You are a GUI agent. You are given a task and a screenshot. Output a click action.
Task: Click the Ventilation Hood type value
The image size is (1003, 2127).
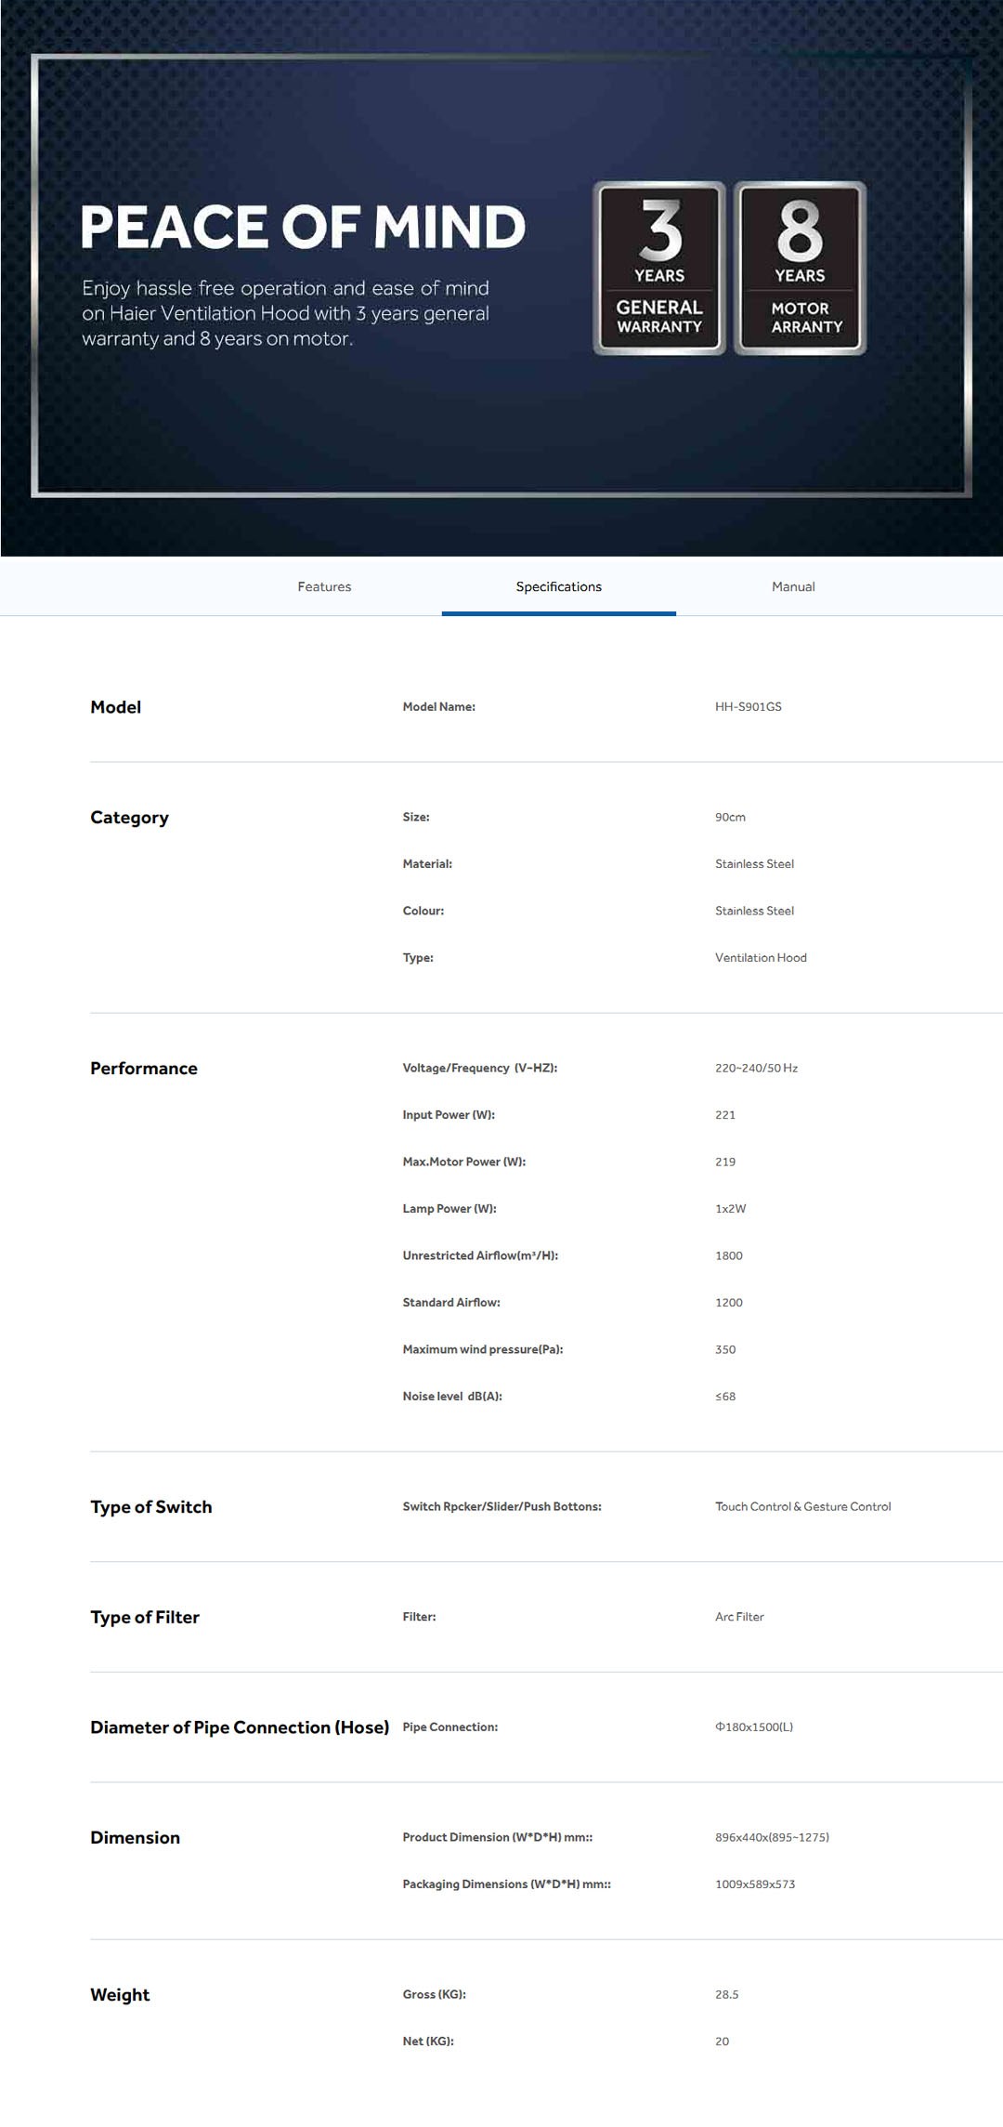pos(761,958)
